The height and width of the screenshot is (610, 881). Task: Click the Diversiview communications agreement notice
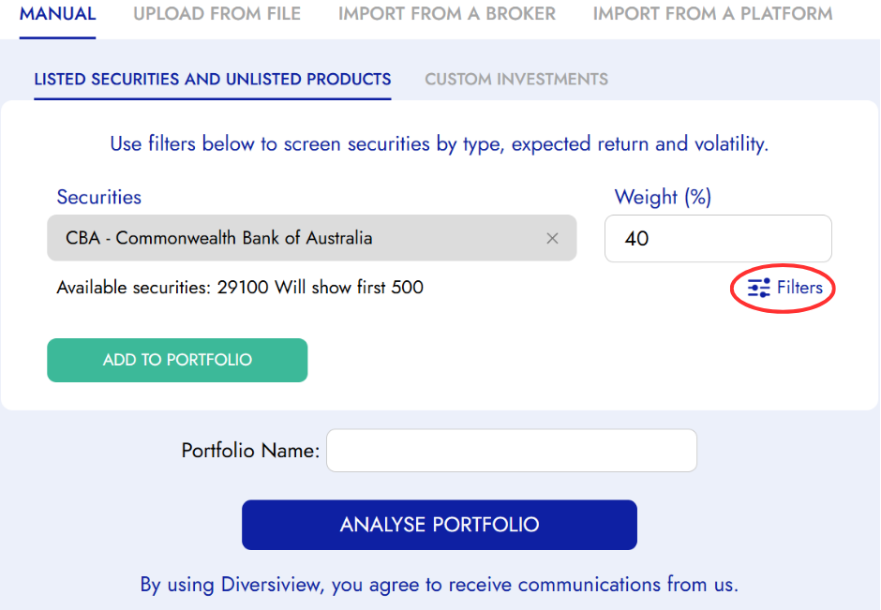[x=440, y=584]
